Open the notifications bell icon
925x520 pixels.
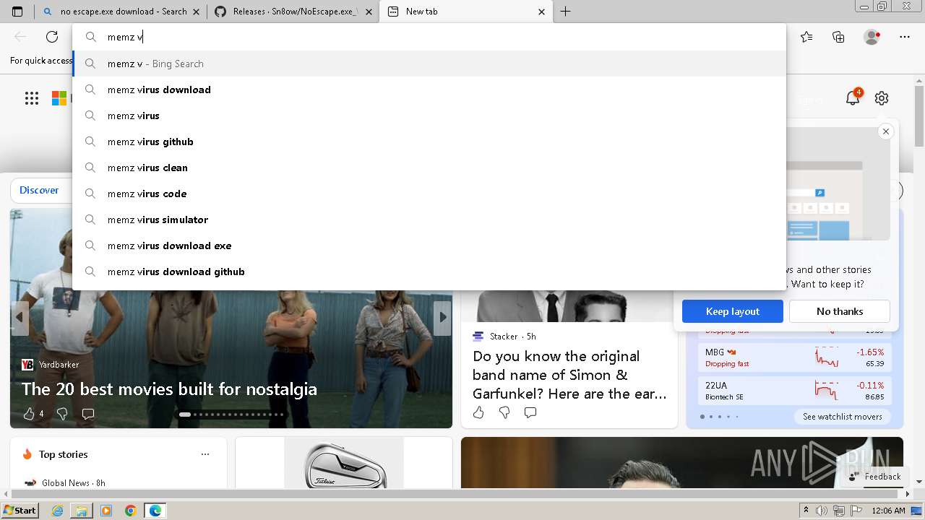coord(853,98)
